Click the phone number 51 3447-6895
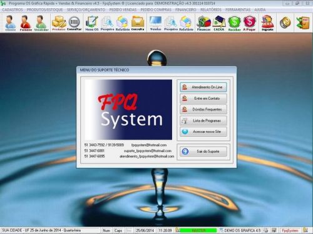Image resolution: width=313 pixels, height=234 pixels. tap(95, 156)
